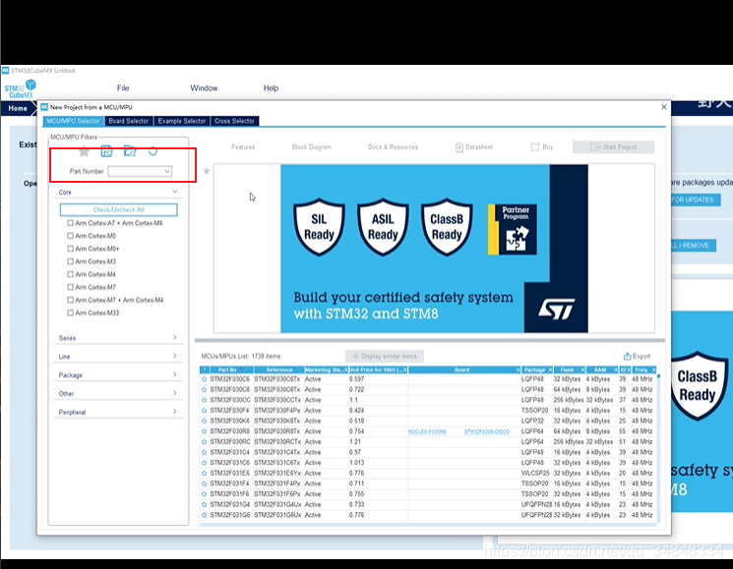Open the Window menu
The height and width of the screenshot is (569, 733).
tap(204, 87)
